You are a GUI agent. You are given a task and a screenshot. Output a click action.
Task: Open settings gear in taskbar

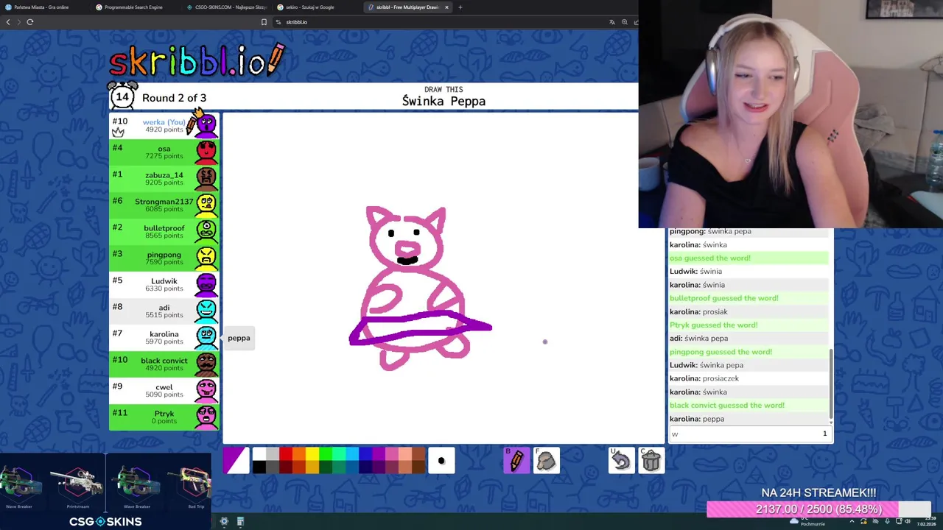pos(224,521)
